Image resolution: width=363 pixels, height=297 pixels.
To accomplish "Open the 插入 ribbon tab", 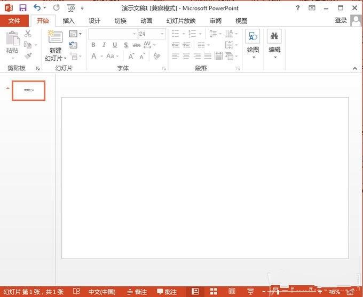I will [x=69, y=21].
